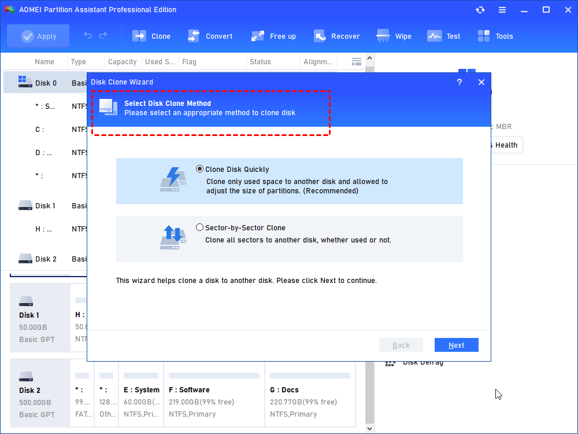The height and width of the screenshot is (434, 578).
Task: Open the Tools toolbar menu
Action: point(495,36)
